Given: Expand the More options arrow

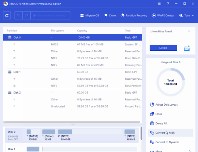Looking at the screenshot, I should click(x=190, y=151).
